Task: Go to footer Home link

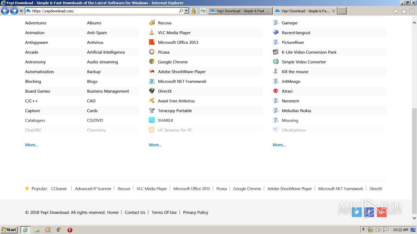Action: click(113, 212)
